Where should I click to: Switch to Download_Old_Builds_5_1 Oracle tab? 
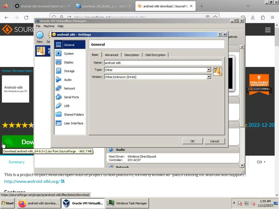pyautogui.click(x=104, y=6)
